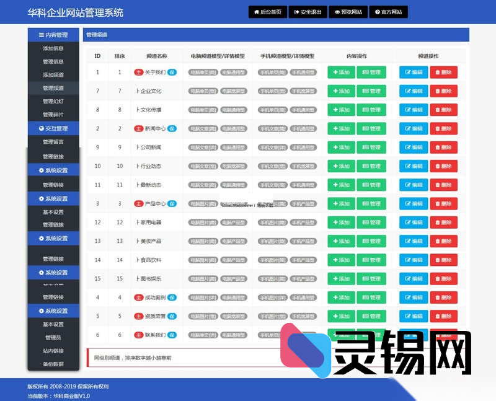
Task: Go to 备份数据 in the sidebar
Action: pos(53,364)
